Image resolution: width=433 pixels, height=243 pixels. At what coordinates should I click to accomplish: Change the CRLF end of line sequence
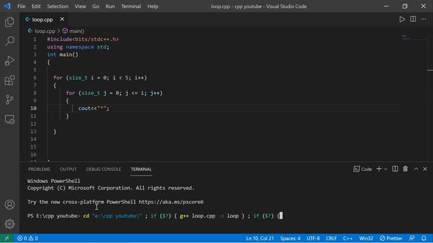pyautogui.click(x=331, y=238)
